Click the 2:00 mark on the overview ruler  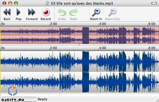pos(53,24)
